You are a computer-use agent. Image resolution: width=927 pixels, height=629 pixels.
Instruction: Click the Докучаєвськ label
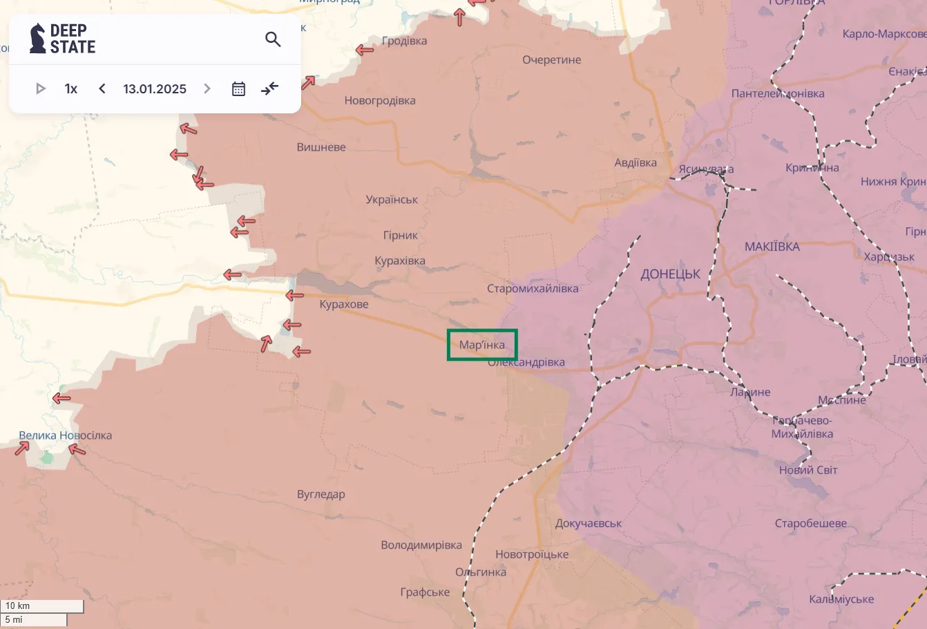589,523
